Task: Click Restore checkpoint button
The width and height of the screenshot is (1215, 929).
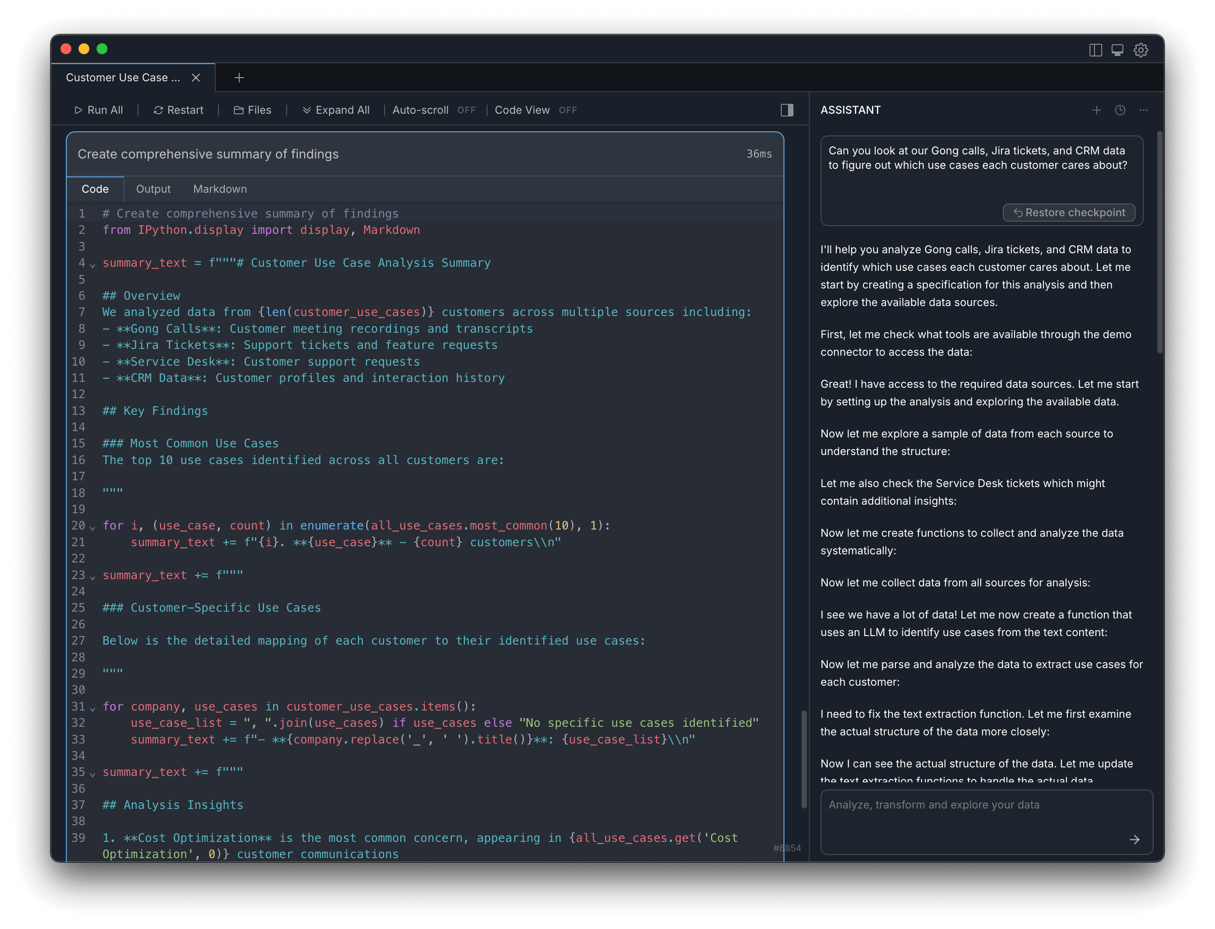Action: [1068, 212]
